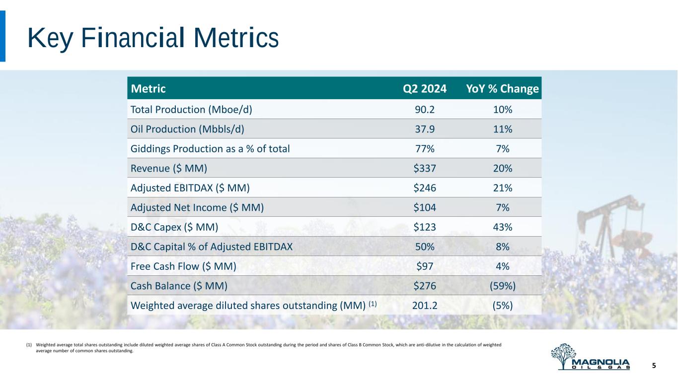Viewport: 678px width, 381px height.
Task: Select the Key Financial Metrics title
Action: pyautogui.click(x=152, y=37)
